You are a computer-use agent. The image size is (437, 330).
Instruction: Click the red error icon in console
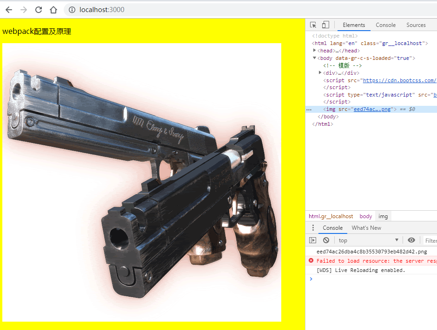[x=311, y=260]
